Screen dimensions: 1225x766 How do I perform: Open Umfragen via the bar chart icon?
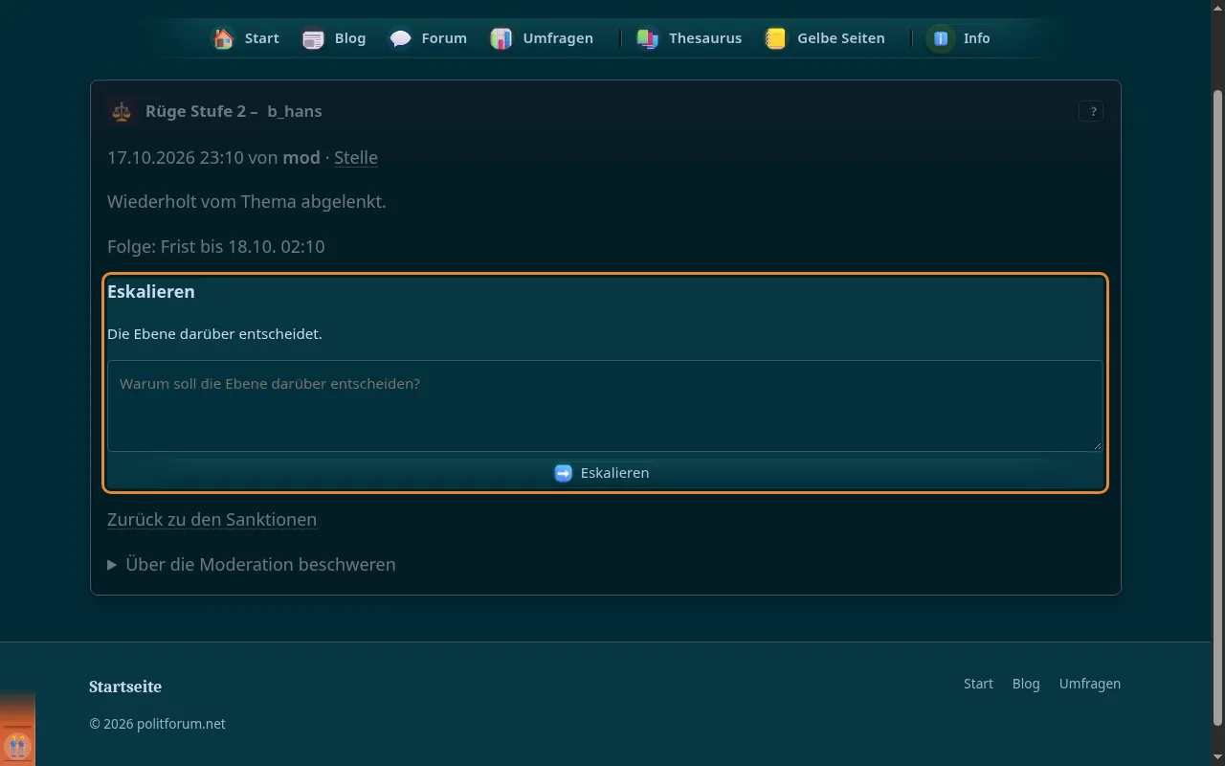tap(501, 38)
